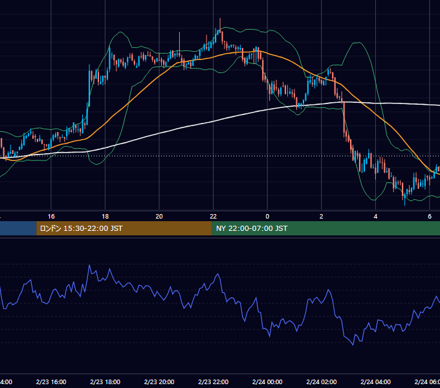This screenshot has height=388, width=440.
Task: Click the 2/23 20:00 label on lower axis
Action: (159, 382)
